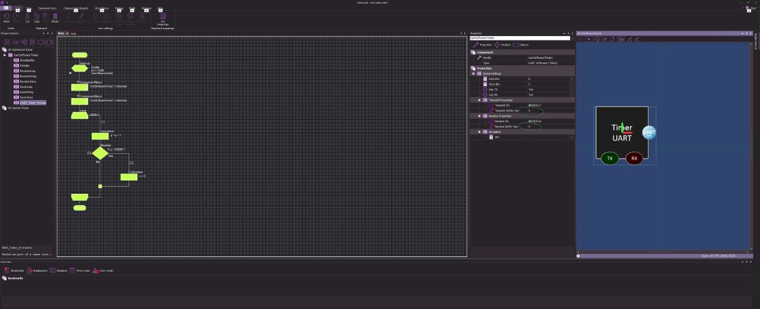Image resolution: width=760 pixels, height=309 pixels.
Task: Click the Transmit Buffer Size value field
Action: 548,111
